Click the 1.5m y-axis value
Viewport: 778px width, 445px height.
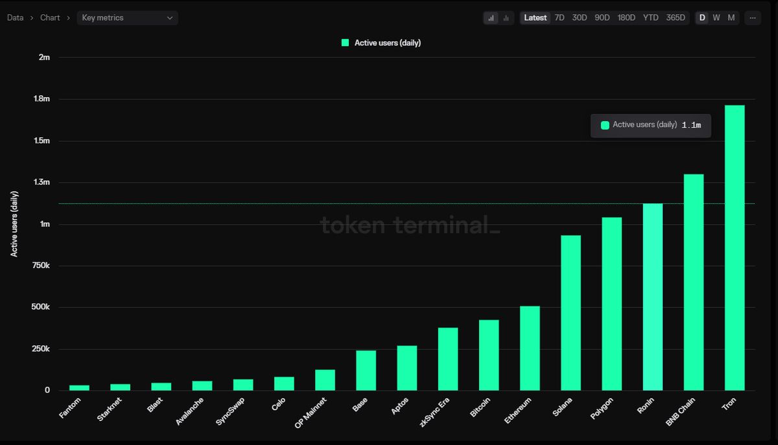41,141
